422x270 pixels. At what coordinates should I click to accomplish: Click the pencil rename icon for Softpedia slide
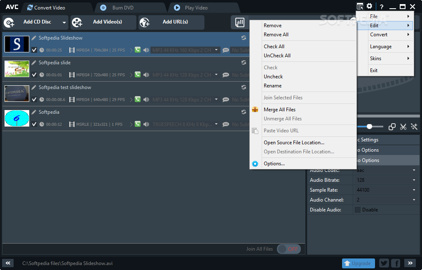click(x=34, y=63)
